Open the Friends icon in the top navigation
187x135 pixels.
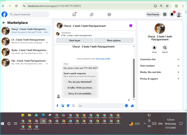tap(92, 15)
